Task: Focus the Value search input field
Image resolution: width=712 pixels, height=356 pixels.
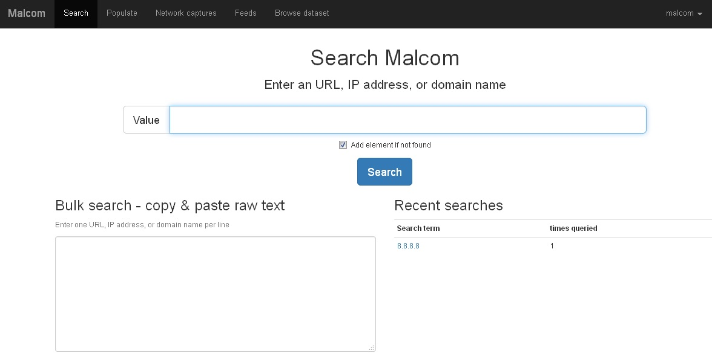Action: 407,120
